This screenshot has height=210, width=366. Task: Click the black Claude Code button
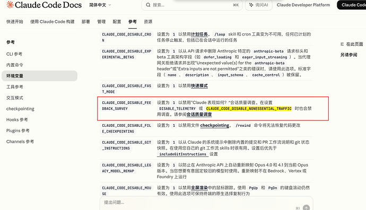click(x=352, y=5)
